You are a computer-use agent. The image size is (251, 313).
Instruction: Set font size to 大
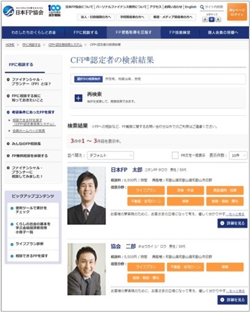click(218, 19)
